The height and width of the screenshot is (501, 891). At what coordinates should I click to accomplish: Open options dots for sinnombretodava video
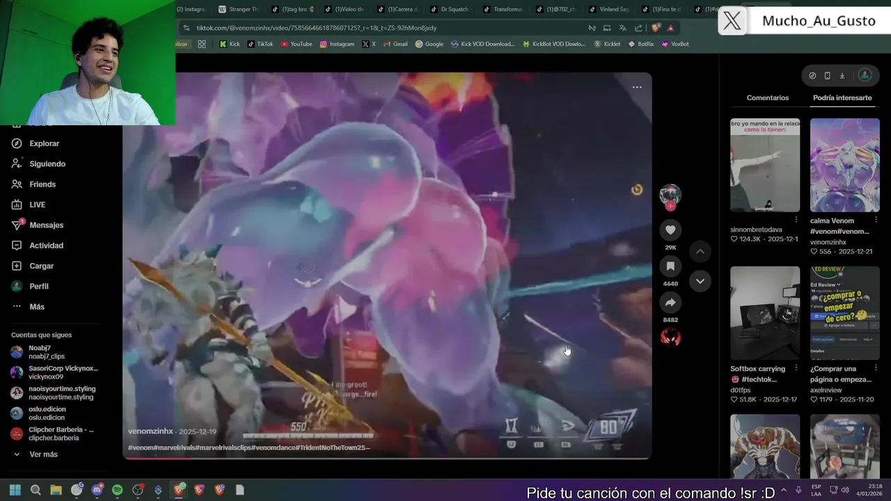coord(796,220)
